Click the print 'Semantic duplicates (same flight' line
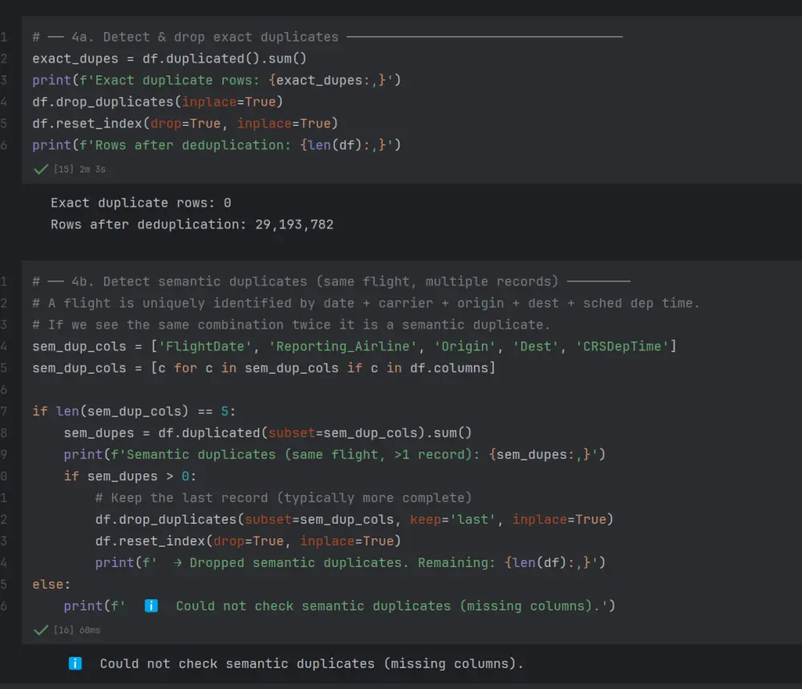This screenshot has width=802, height=689. [334, 455]
